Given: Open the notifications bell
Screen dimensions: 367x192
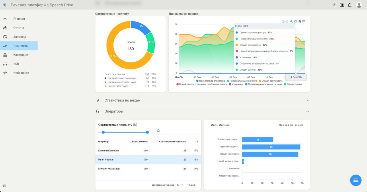Looking at the screenshot, I should 350,5.
